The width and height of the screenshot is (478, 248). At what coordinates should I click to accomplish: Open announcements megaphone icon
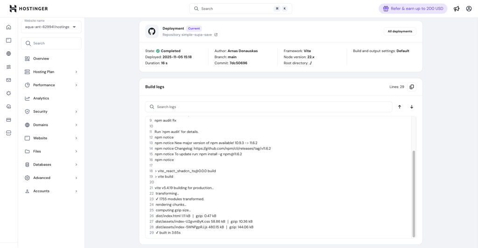(x=457, y=8)
